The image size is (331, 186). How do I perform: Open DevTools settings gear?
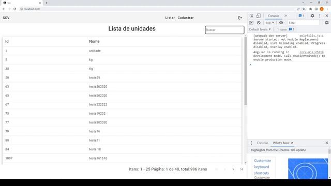point(312,16)
